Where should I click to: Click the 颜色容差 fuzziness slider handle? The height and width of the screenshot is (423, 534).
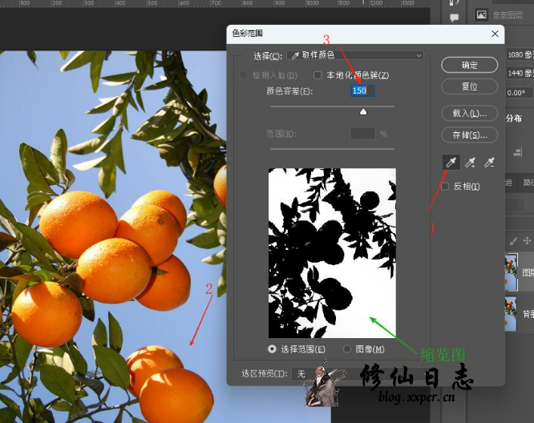[362, 113]
